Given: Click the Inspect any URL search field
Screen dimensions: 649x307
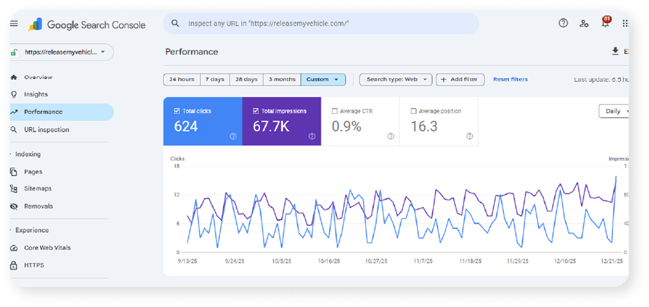Looking at the screenshot, I should click(321, 24).
